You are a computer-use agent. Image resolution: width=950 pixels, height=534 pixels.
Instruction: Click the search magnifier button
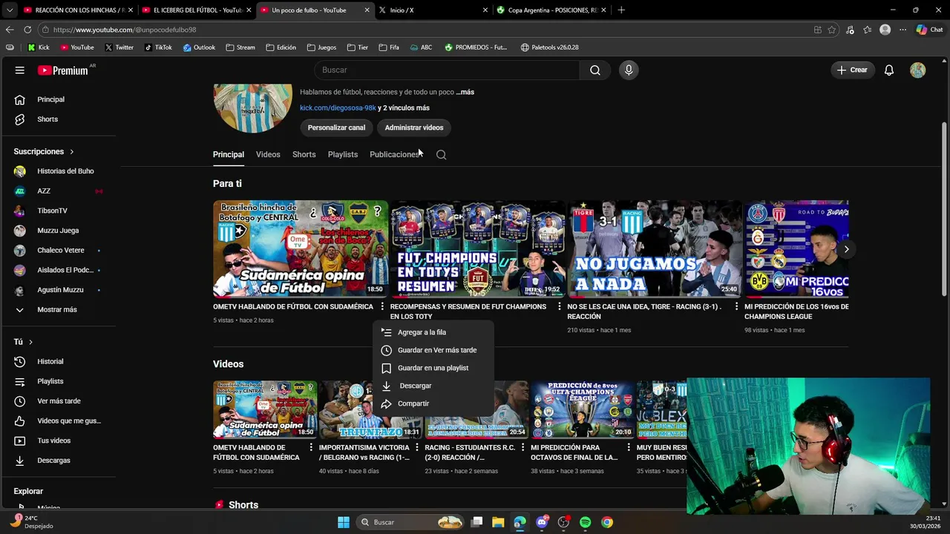pos(595,70)
